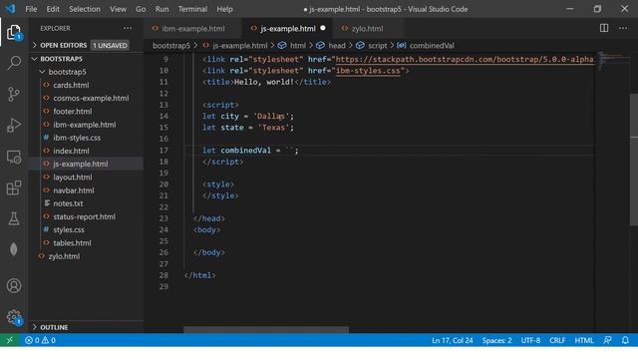This screenshot has height=359, width=638.
Task: Open the Accounts icon
Action: click(x=14, y=286)
